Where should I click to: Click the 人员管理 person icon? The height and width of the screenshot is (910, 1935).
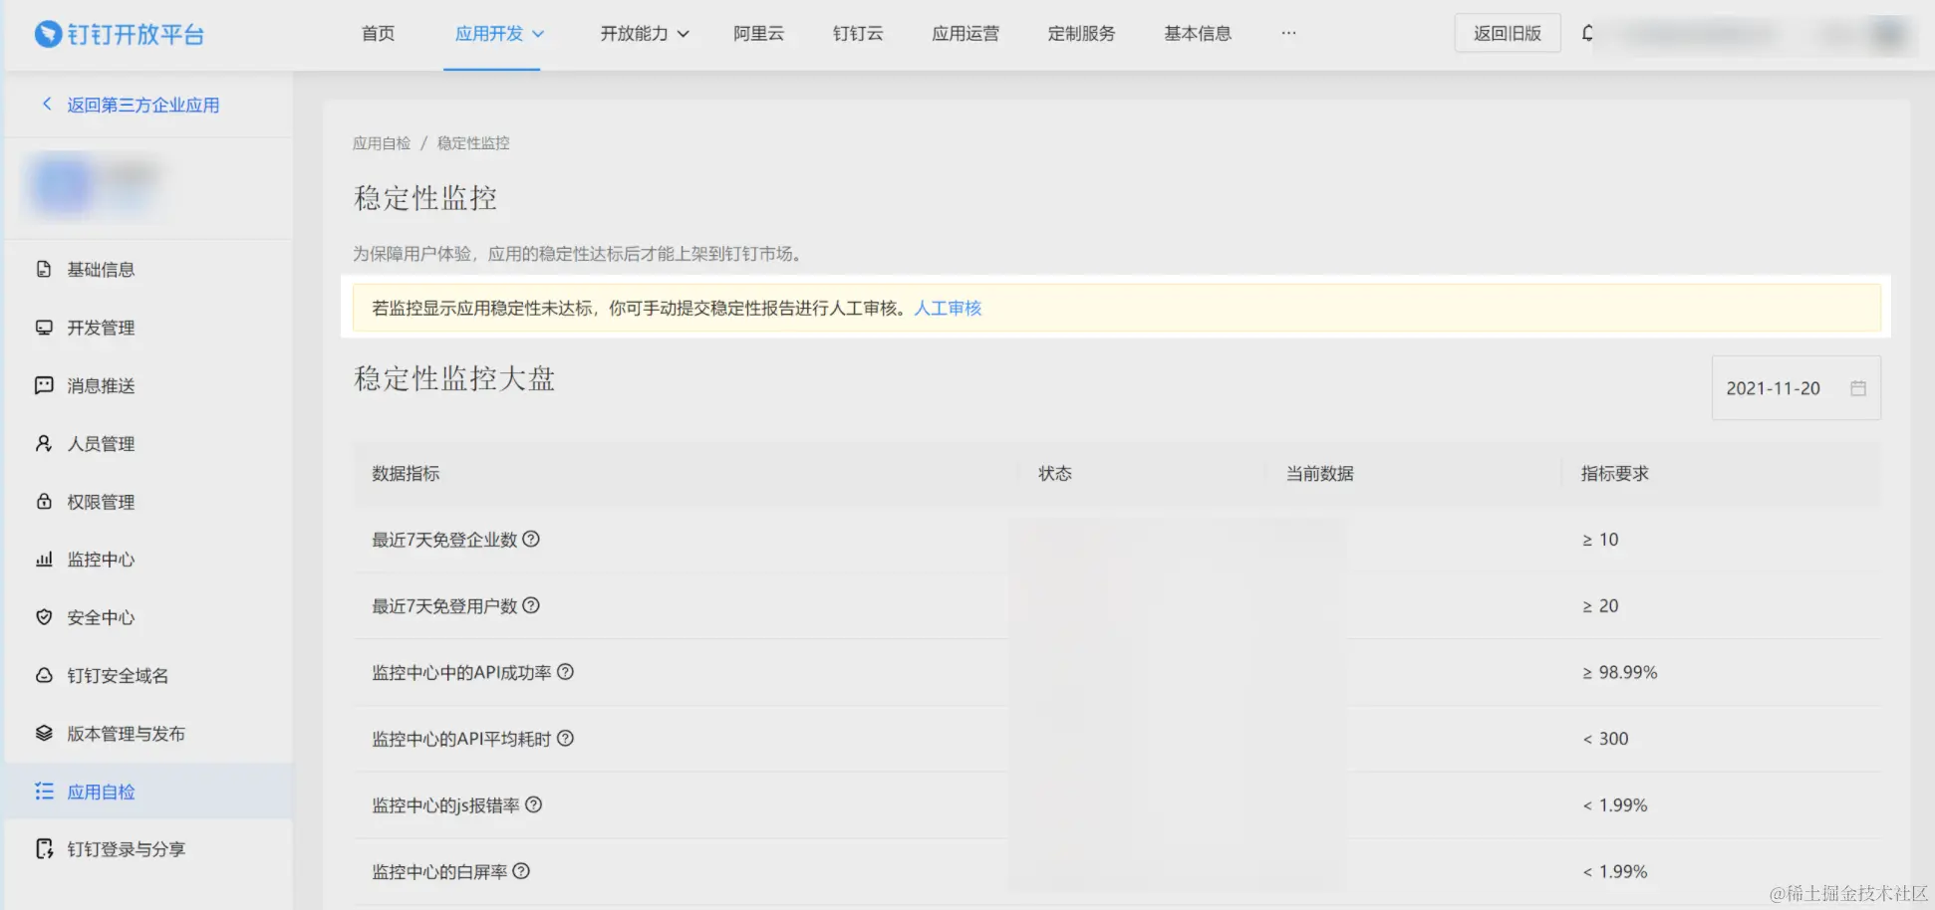point(44,443)
